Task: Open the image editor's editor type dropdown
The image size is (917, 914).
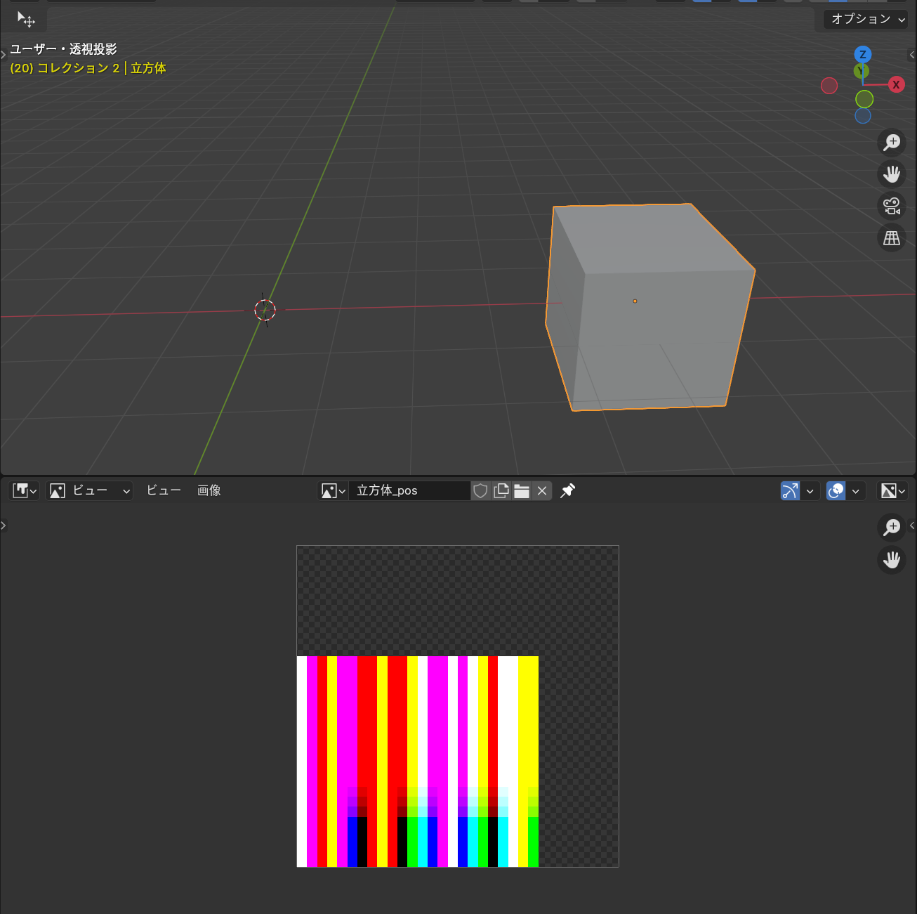Action: pos(25,490)
